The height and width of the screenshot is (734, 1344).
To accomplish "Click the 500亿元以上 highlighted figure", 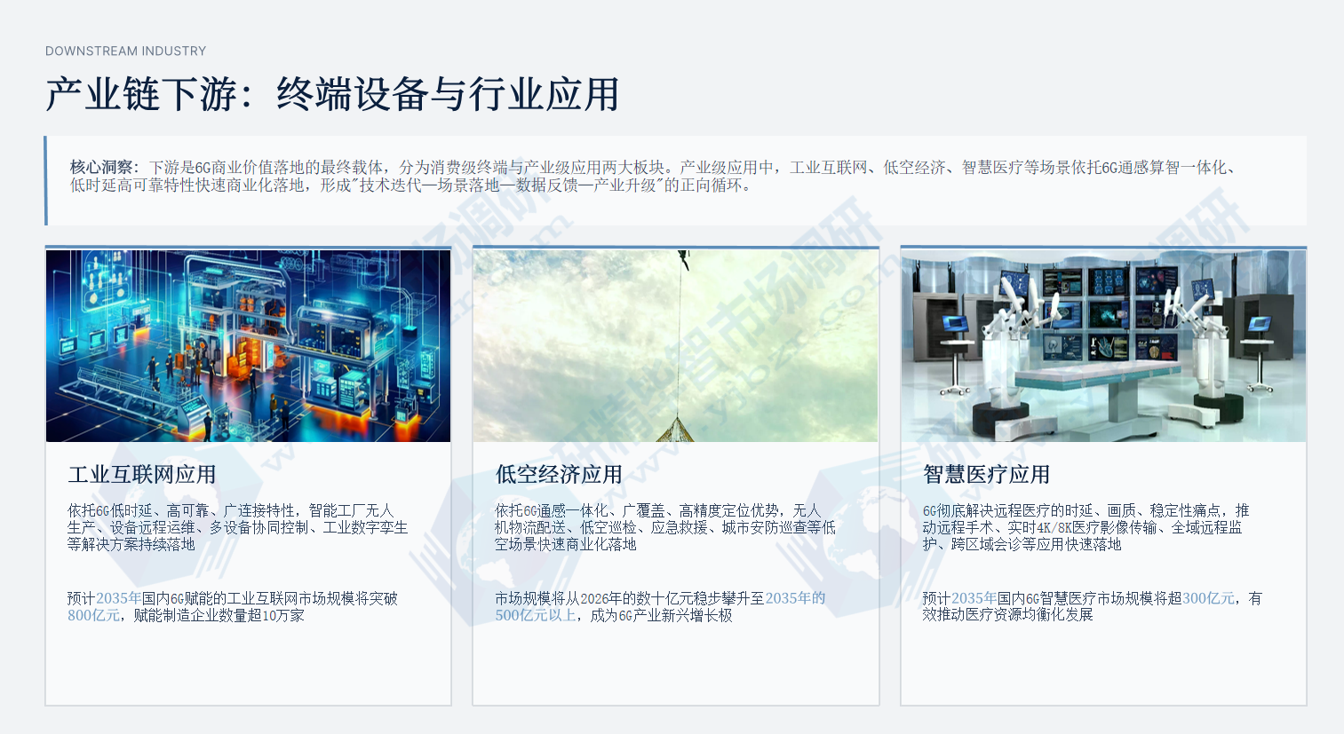I will coord(535,615).
